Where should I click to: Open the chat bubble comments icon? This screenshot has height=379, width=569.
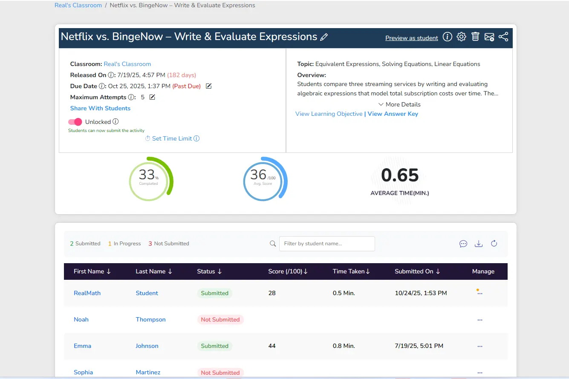pos(463,244)
